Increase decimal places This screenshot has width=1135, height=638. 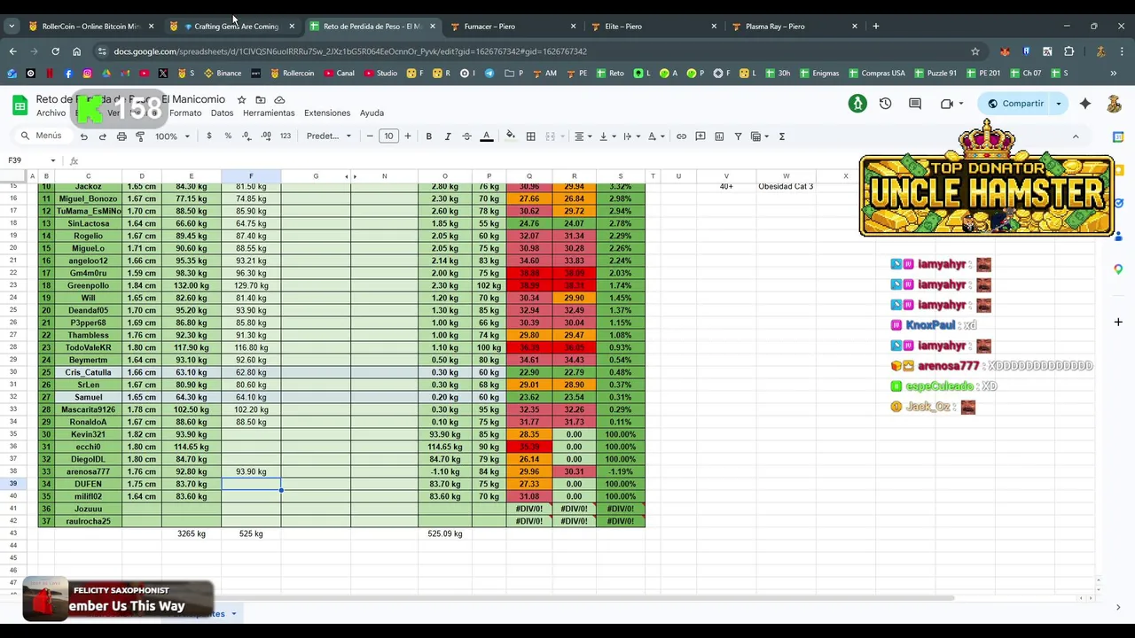pyautogui.click(x=266, y=136)
